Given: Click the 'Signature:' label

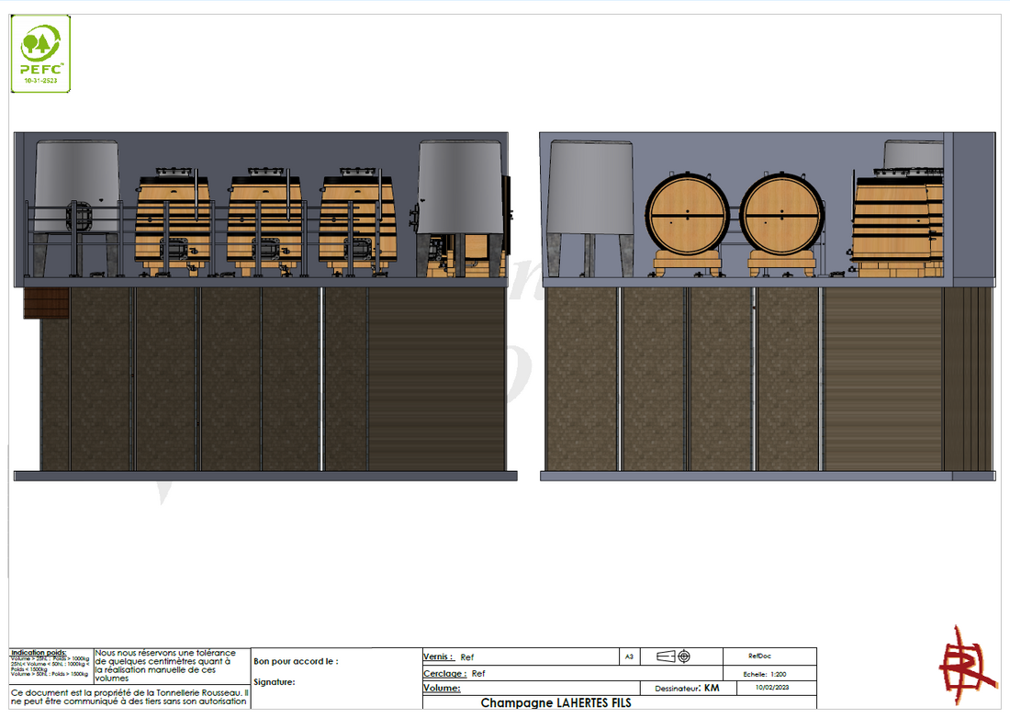Looking at the screenshot, I should pos(275,682).
